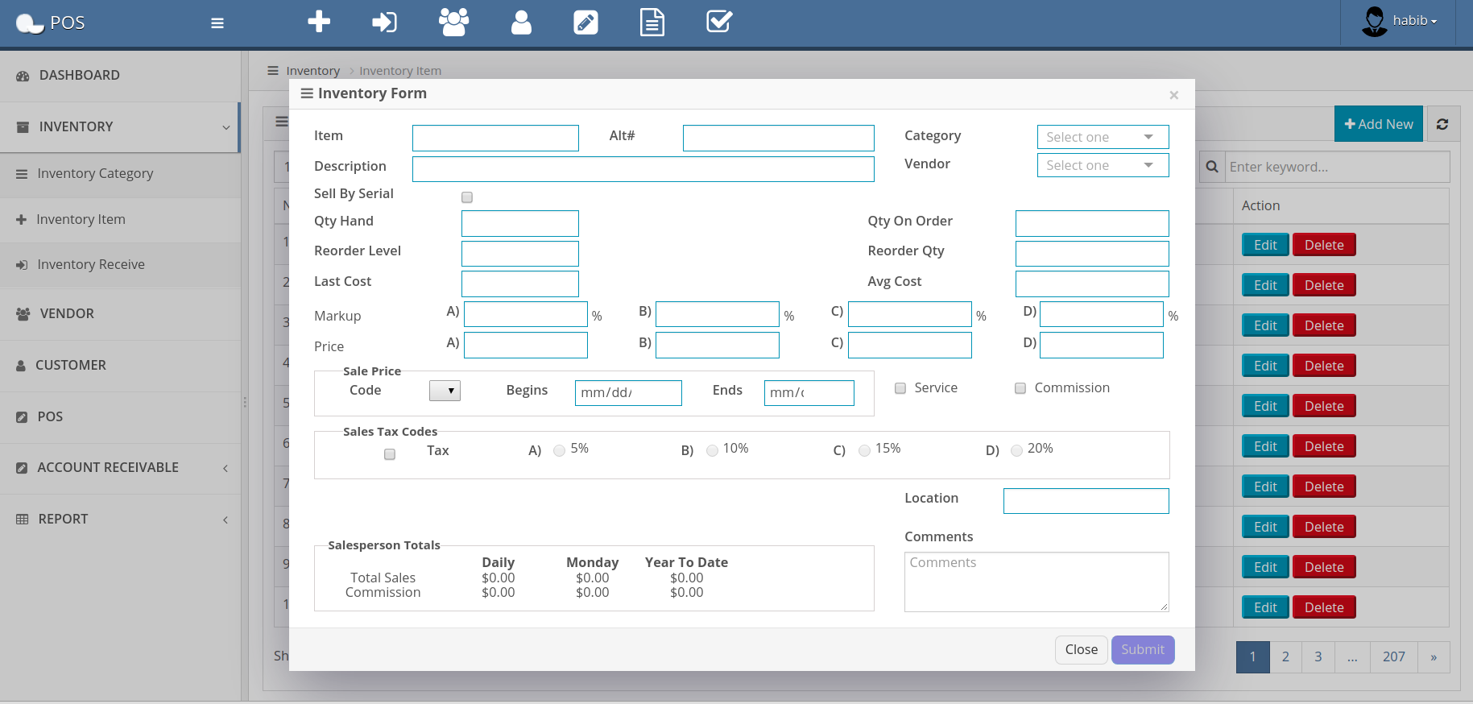Open the Category dropdown

click(x=1102, y=137)
